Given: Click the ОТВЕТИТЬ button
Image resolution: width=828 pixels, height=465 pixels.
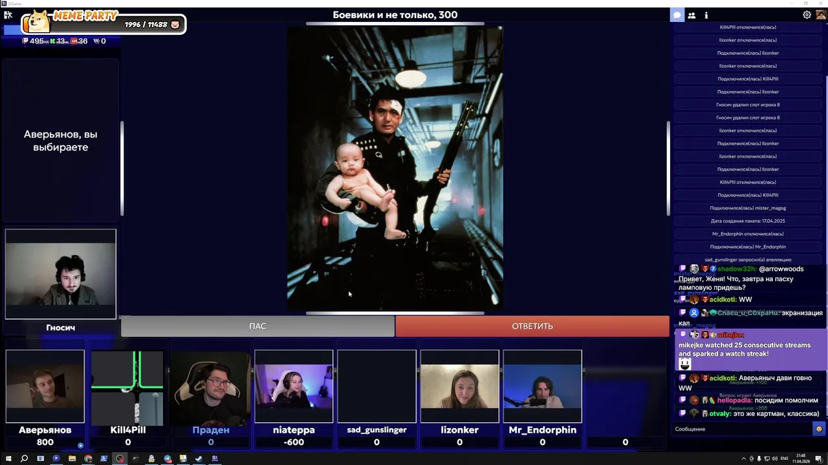Looking at the screenshot, I should (x=532, y=326).
